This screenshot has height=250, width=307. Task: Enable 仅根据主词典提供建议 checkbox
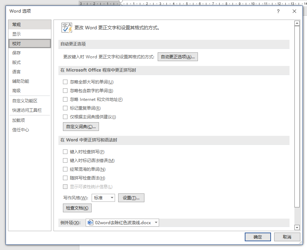tap(65, 117)
